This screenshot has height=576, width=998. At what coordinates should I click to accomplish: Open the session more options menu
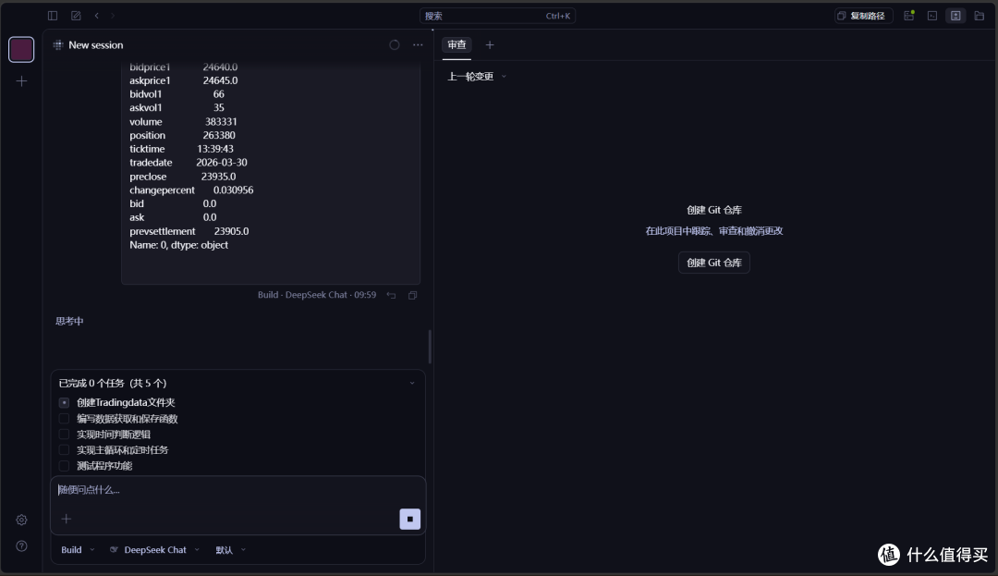click(418, 45)
